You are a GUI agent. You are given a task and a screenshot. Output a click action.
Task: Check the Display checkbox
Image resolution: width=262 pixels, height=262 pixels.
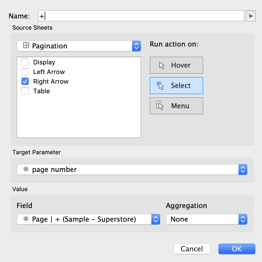pyautogui.click(x=25, y=62)
